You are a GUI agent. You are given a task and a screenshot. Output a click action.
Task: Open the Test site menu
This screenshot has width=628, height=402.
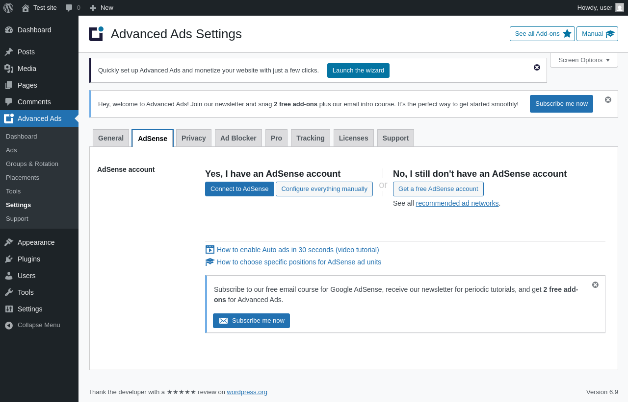click(39, 8)
